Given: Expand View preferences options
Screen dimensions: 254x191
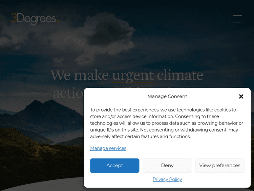Looking at the screenshot, I should pos(220,166).
